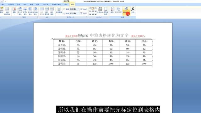This screenshot has width=201, height=113.
Task: Click the name cell "张丽华"
Action: click(62, 56)
